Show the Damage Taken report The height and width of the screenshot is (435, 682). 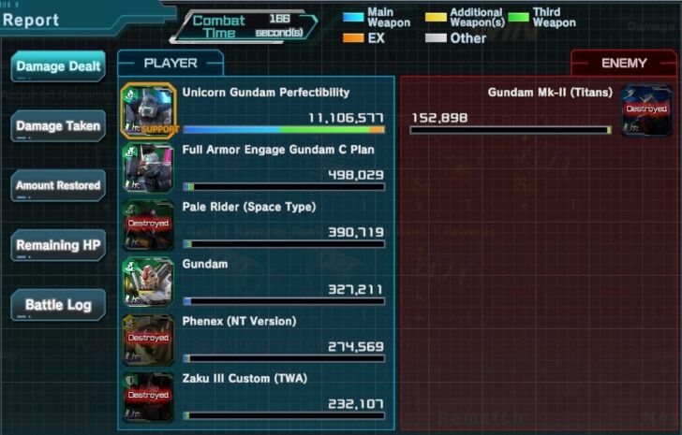coord(58,126)
